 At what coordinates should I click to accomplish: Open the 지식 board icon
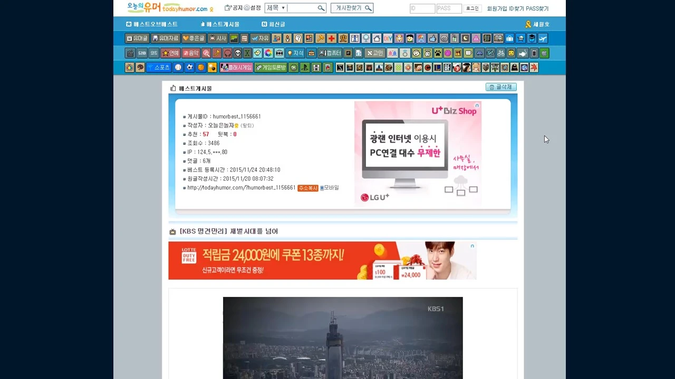point(295,53)
